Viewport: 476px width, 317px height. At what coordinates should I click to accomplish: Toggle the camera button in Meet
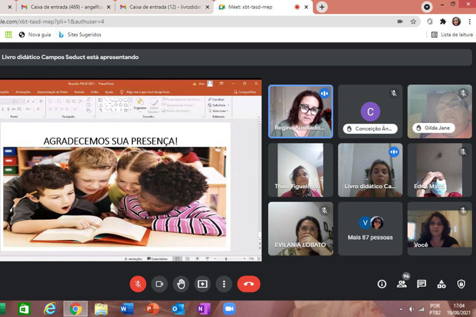click(x=159, y=284)
